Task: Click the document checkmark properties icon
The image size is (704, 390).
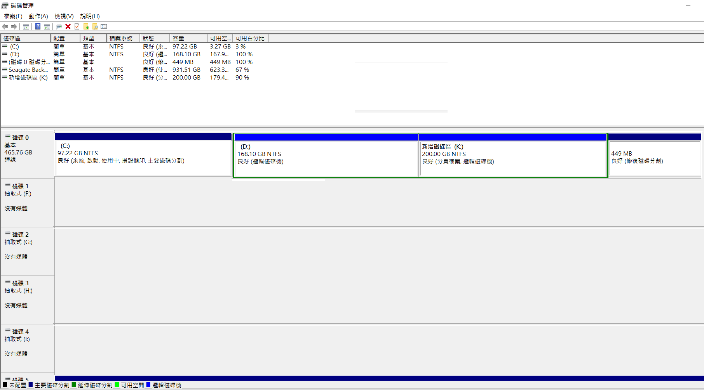Action: click(77, 26)
